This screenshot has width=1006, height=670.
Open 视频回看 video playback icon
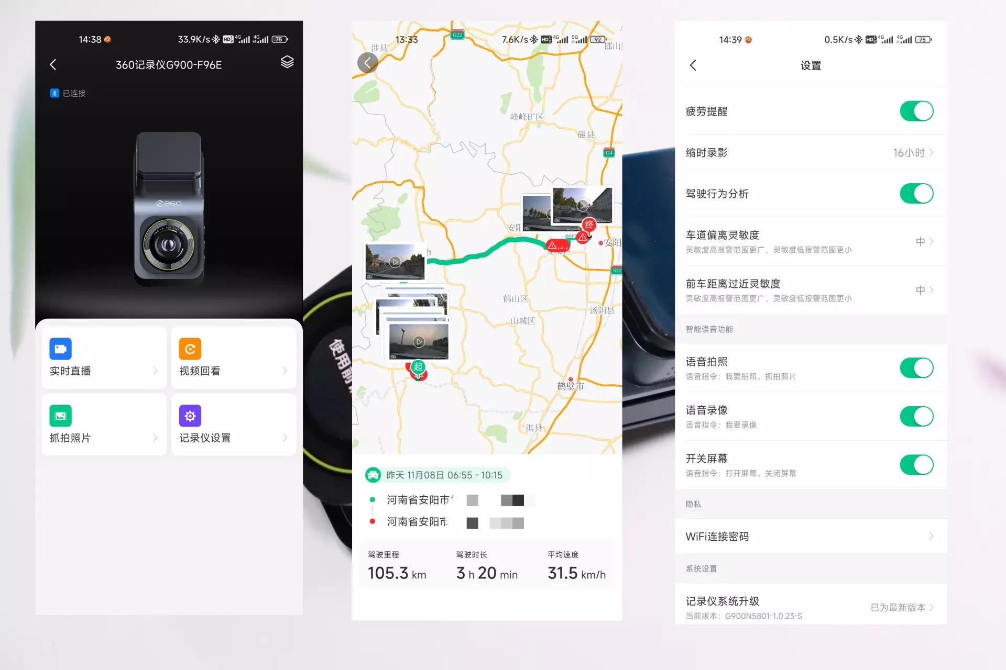pyautogui.click(x=190, y=349)
